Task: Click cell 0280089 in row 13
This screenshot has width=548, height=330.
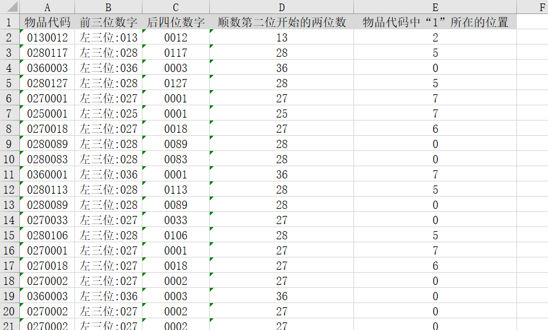Action: [47, 204]
